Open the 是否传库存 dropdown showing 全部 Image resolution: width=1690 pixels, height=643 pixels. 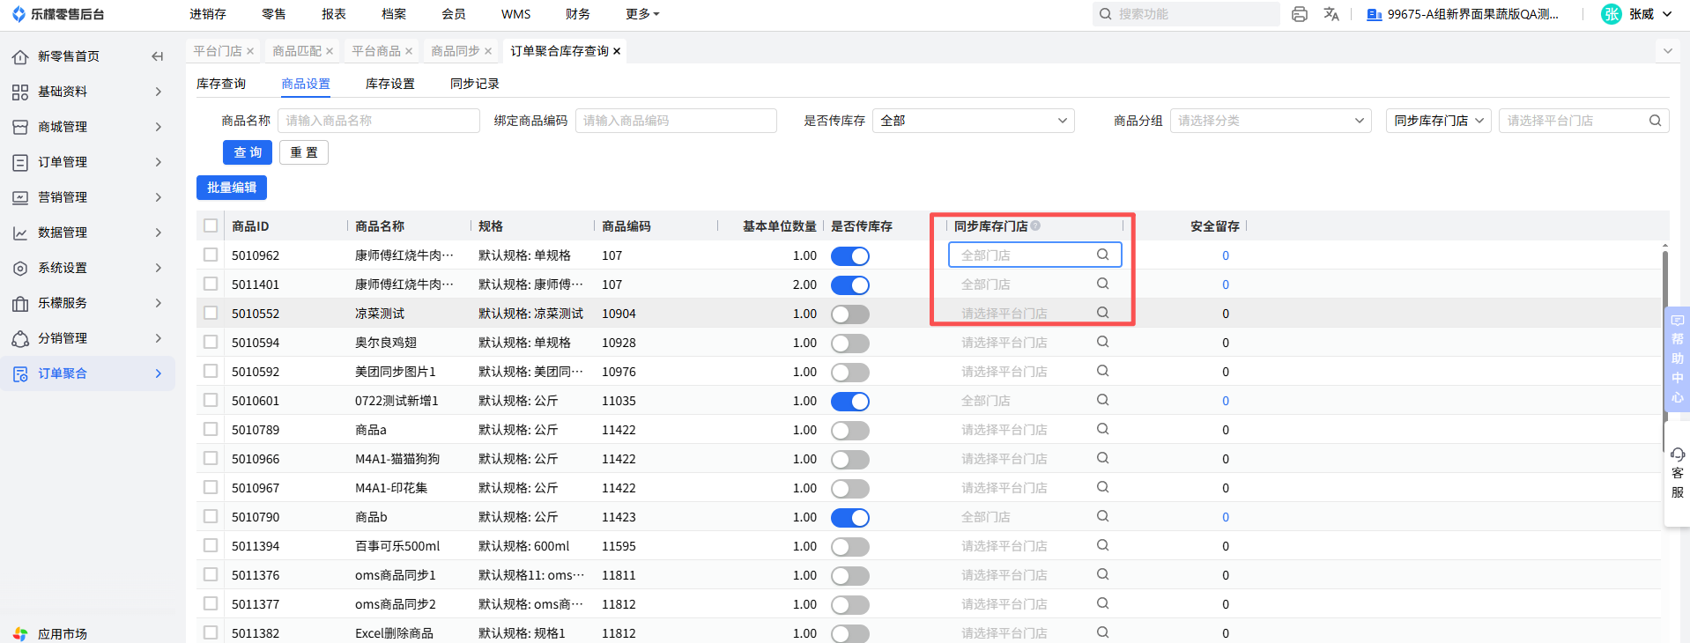pyautogui.click(x=974, y=121)
